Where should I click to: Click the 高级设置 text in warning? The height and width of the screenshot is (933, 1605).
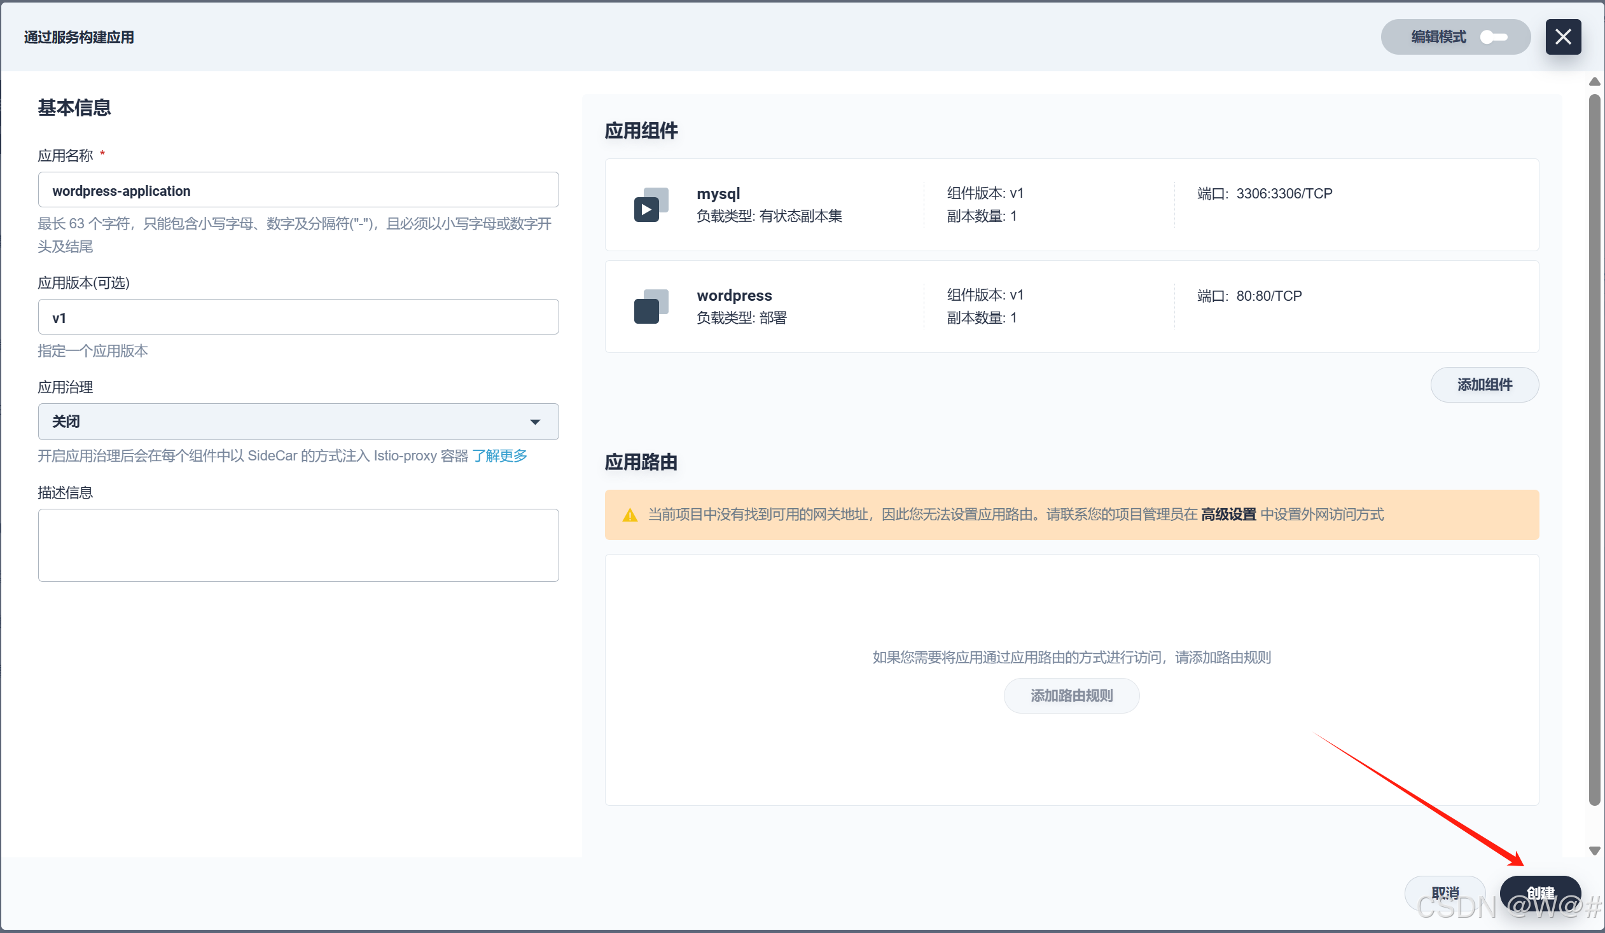tap(1228, 515)
